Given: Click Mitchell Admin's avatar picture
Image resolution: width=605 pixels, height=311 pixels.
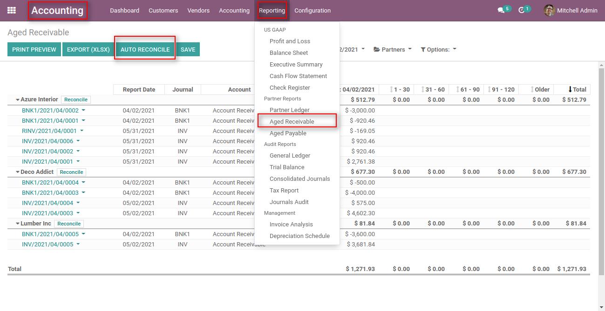Looking at the screenshot, I should point(549,10).
